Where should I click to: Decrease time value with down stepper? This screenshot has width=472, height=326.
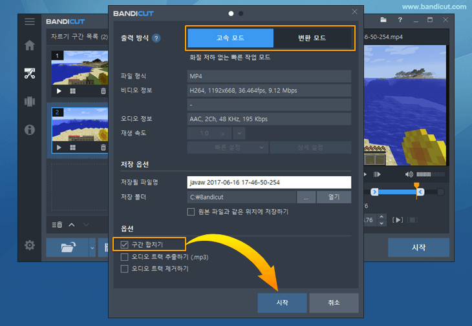pyautogui.click(x=381, y=223)
